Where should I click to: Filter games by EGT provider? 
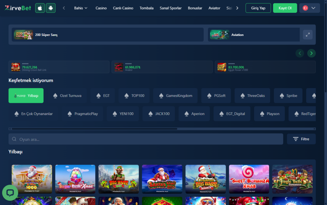[x=103, y=95]
